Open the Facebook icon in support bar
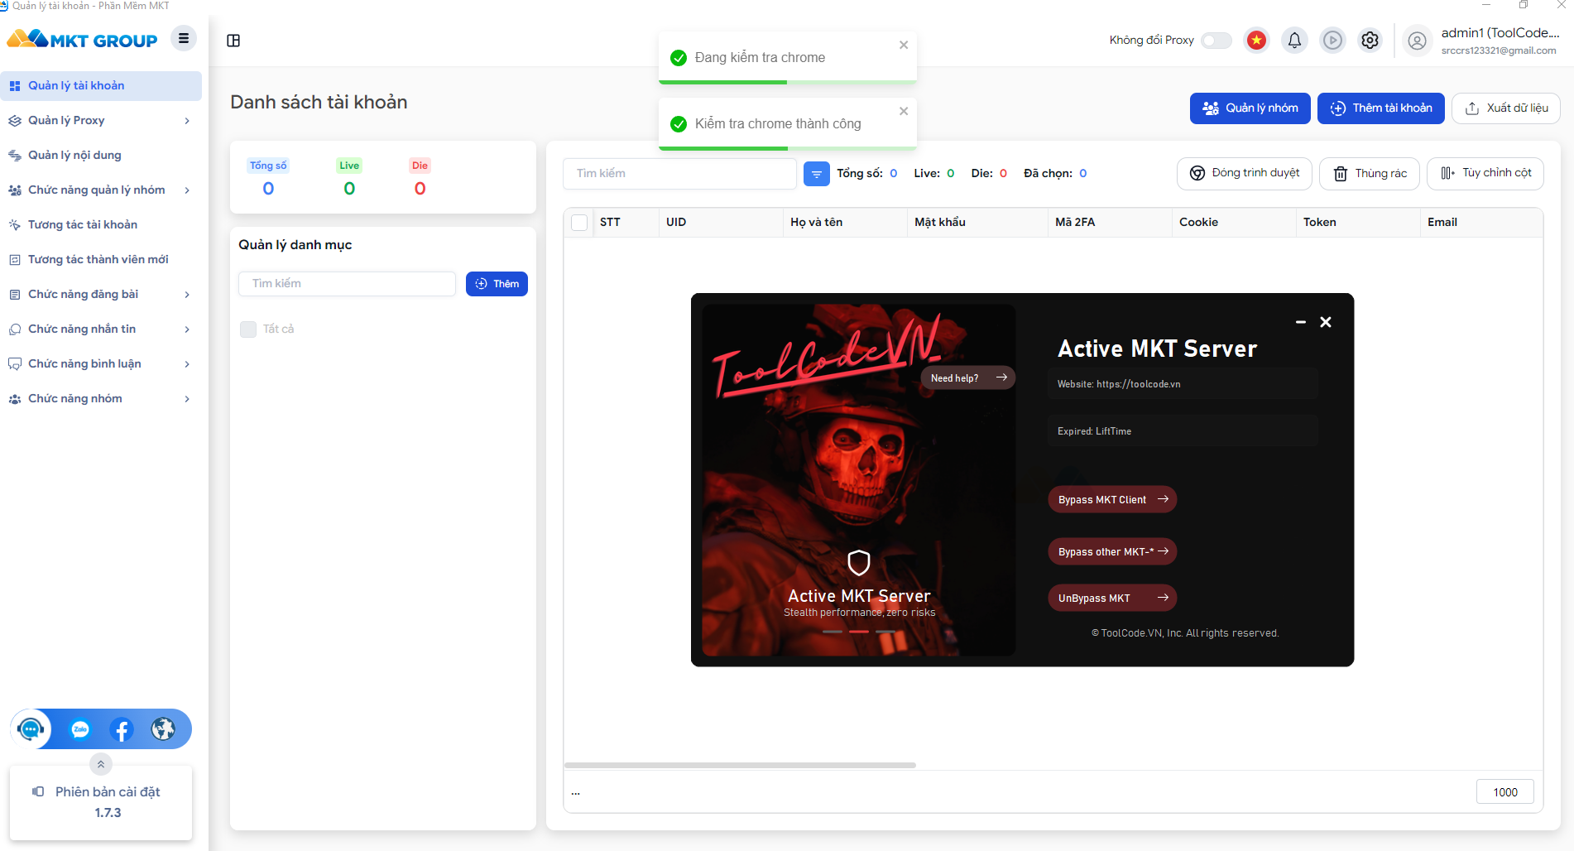 122,729
